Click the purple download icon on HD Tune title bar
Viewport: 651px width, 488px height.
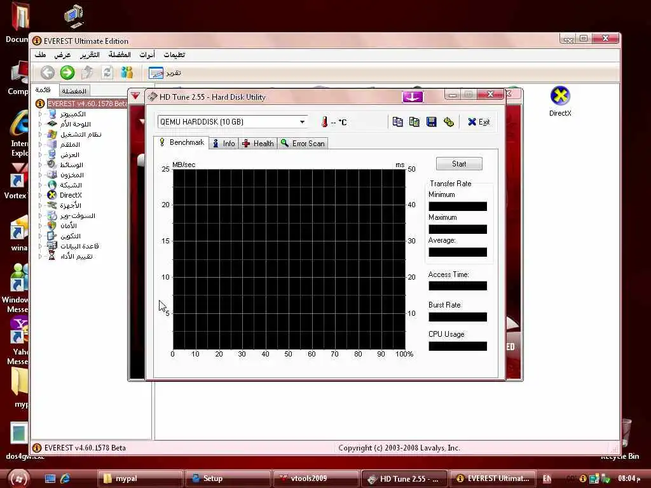[412, 97]
